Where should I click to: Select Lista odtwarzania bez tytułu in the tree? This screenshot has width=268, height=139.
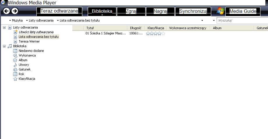(38, 37)
